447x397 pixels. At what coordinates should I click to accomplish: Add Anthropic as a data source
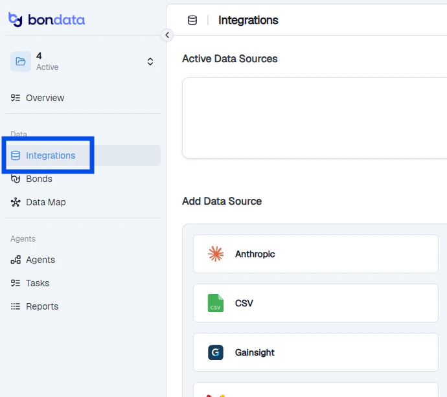[315, 254]
